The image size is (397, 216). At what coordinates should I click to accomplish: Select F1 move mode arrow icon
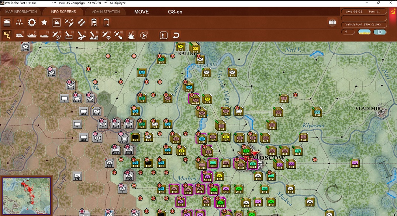click(7, 35)
